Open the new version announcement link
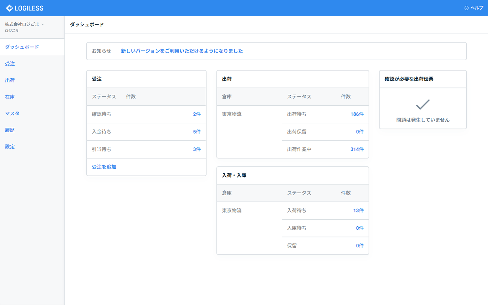The width and height of the screenshot is (488, 305). point(182,51)
